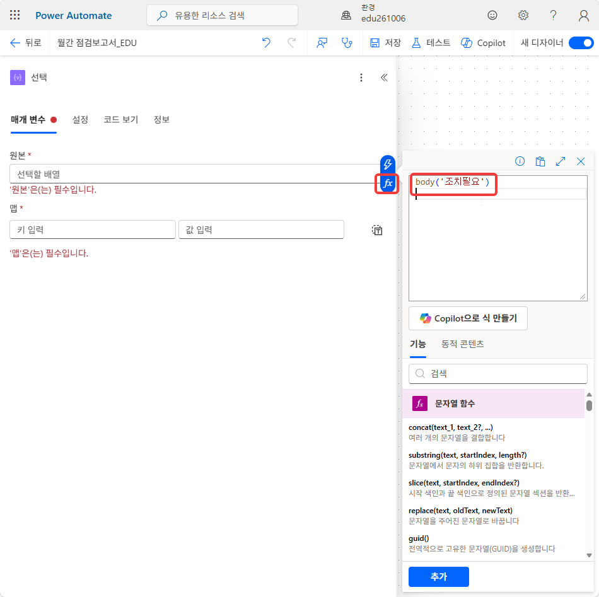This screenshot has width=599, height=597.
Task: Close the expression editor popup
Action: (x=581, y=161)
